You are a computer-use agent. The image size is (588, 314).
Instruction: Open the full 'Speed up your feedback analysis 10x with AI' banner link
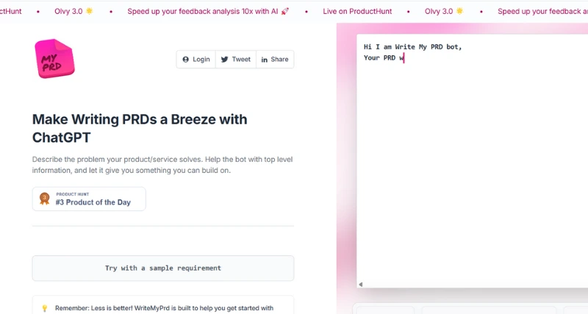[208, 12]
